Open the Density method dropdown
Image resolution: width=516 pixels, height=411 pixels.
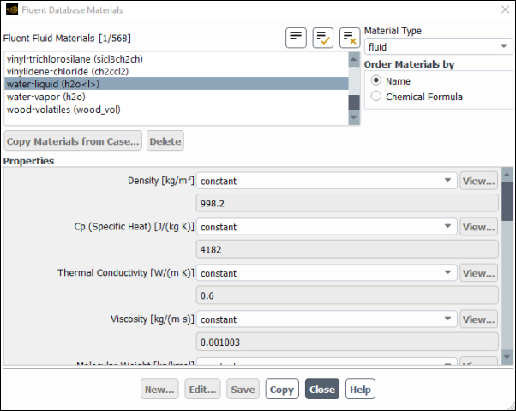point(327,181)
